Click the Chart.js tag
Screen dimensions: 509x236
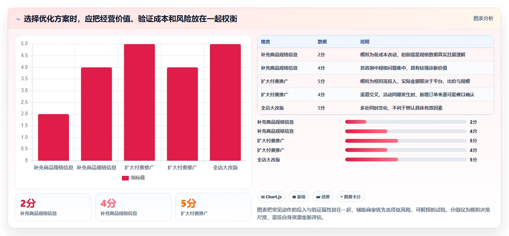pyautogui.click(x=271, y=197)
